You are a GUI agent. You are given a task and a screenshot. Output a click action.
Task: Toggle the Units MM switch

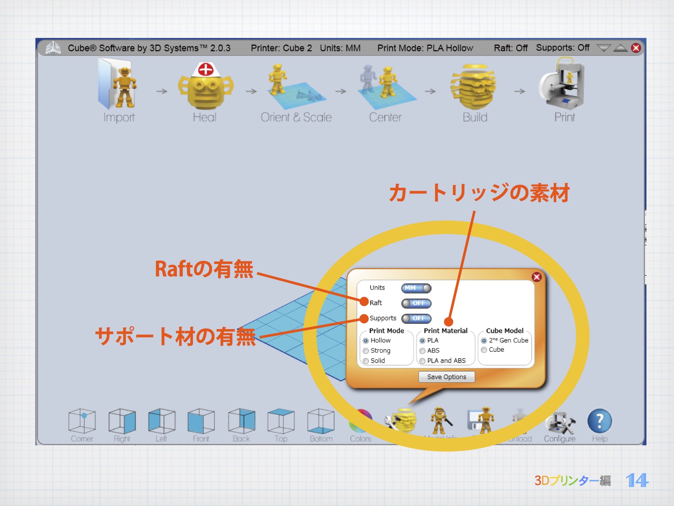click(416, 288)
